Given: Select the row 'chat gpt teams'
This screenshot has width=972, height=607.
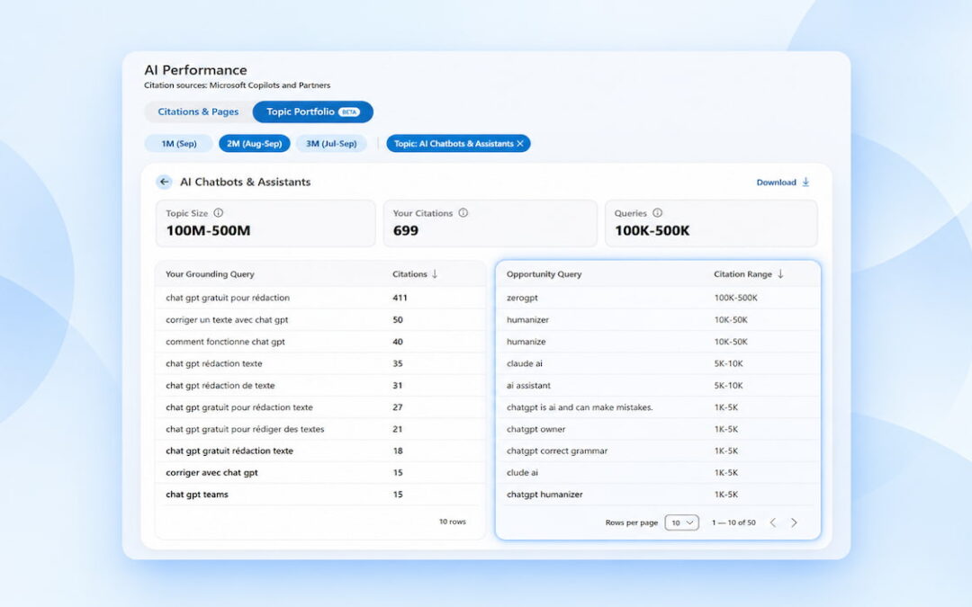Looking at the screenshot, I should (x=319, y=495).
